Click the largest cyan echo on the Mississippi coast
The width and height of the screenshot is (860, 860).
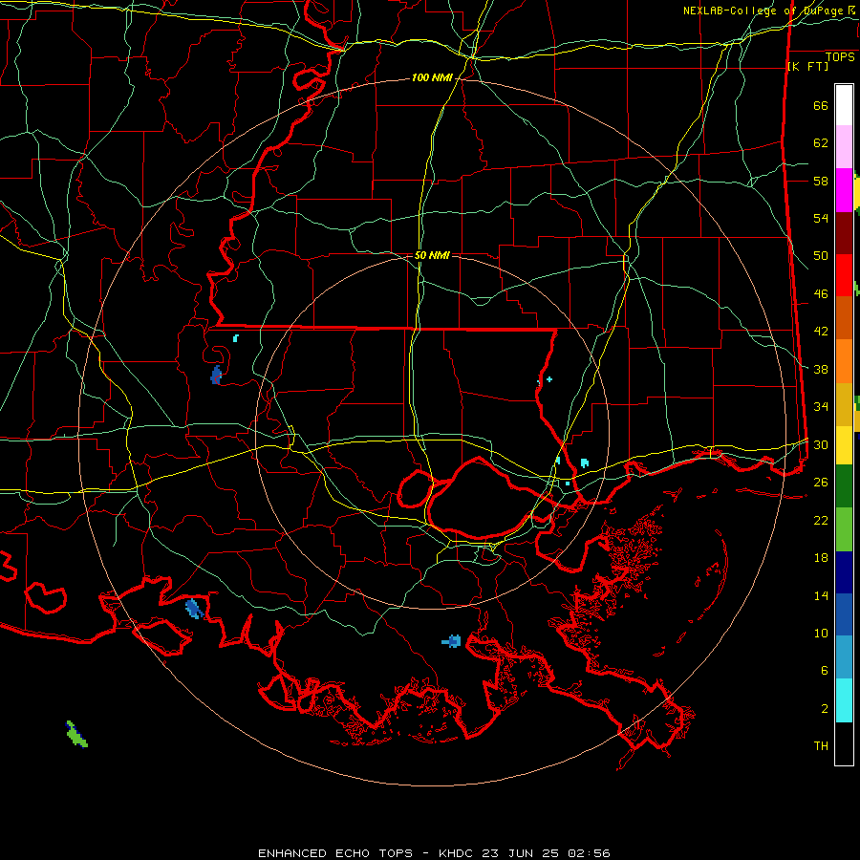click(x=585, y=462)
